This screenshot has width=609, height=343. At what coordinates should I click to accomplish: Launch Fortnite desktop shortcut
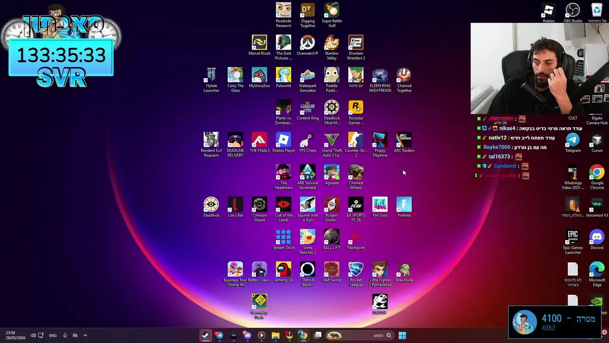coord(404,207)
